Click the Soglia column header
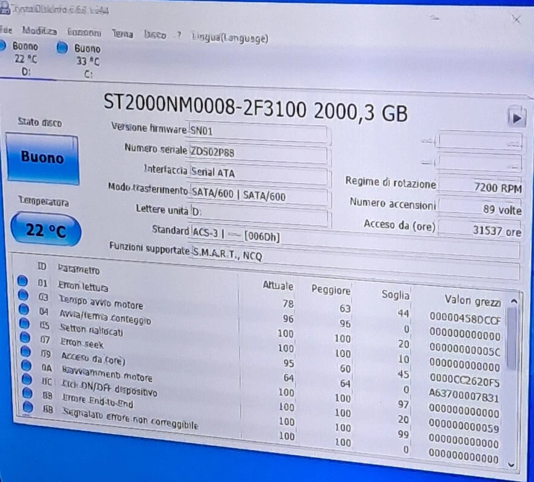The width and height of the screenshot is (534, 482). 395,295
